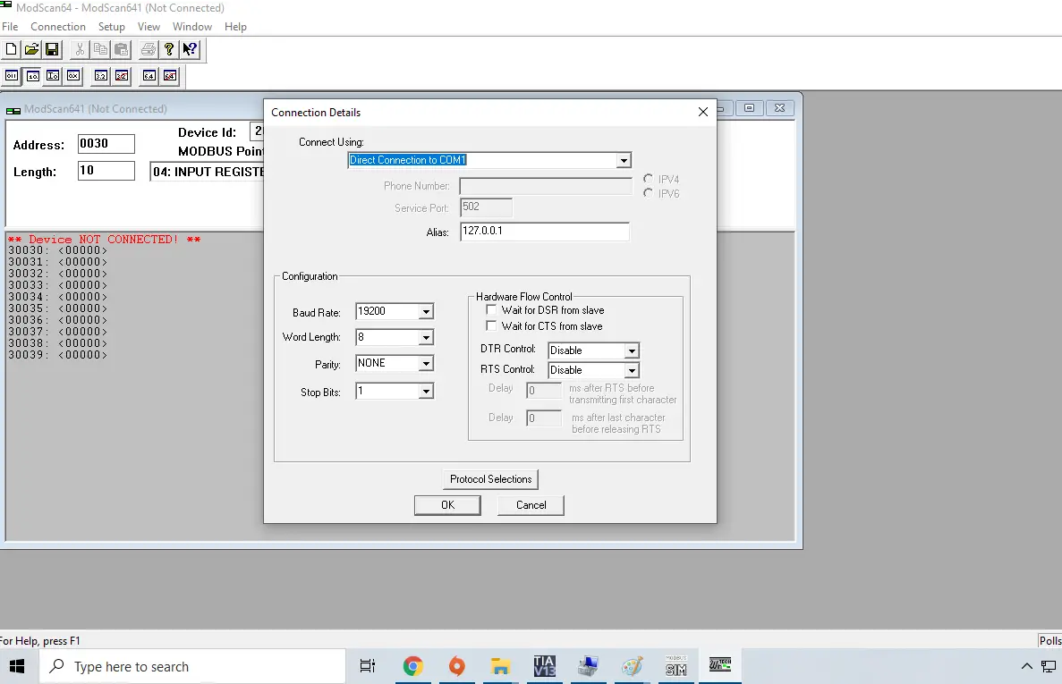The height and width of the screenshot is (684, 1062).
Task: Open the File menu
Action: tap(10, 27)
